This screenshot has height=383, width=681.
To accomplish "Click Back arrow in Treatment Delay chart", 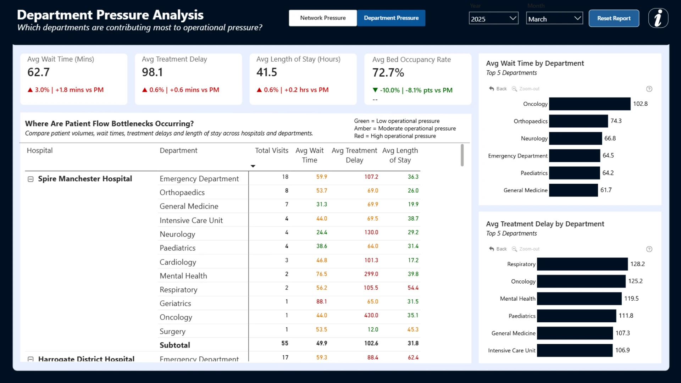I will click(498, 249).
